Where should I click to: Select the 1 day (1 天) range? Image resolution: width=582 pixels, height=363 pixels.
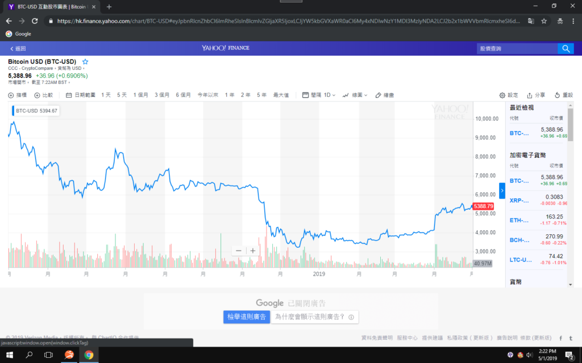[x=106, y=95]
